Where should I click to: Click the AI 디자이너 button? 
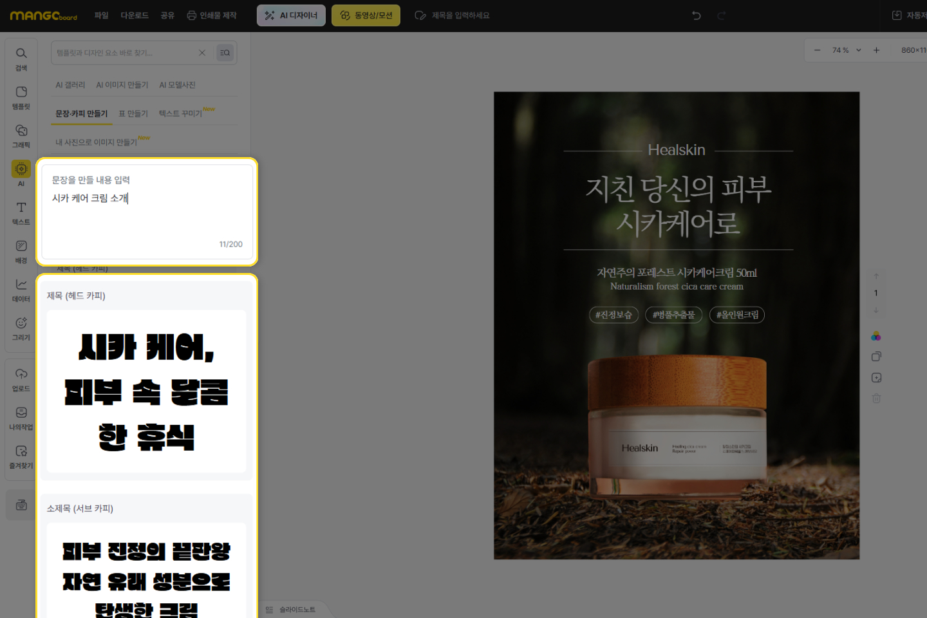pos(291,15)
